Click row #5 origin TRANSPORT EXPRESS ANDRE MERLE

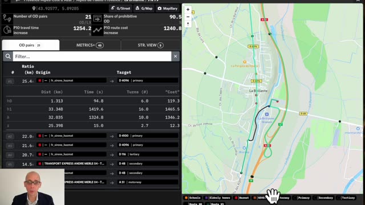(x=71, y=163)
